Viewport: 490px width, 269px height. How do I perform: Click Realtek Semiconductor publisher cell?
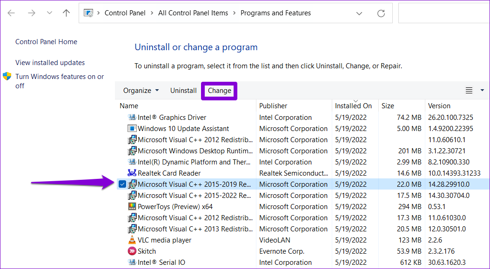click(294, 173)
